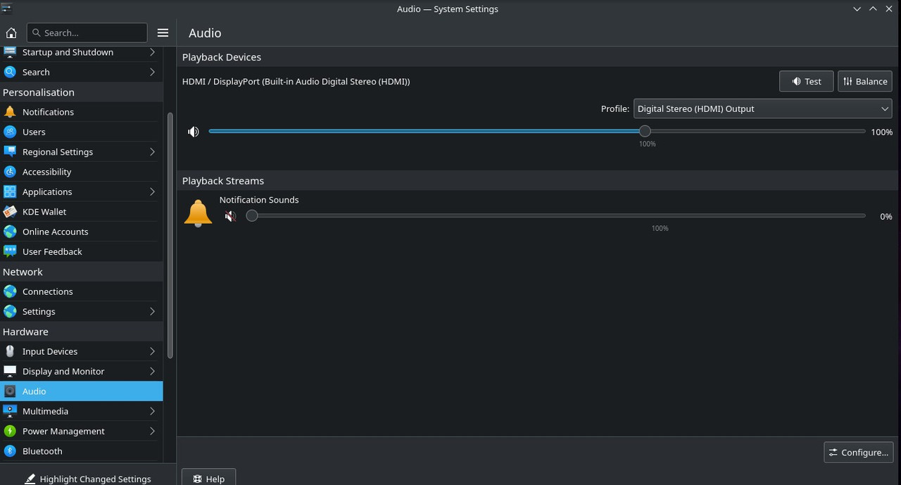Click the Notification Sounds label
901x485 pixels.
[259, 200]
